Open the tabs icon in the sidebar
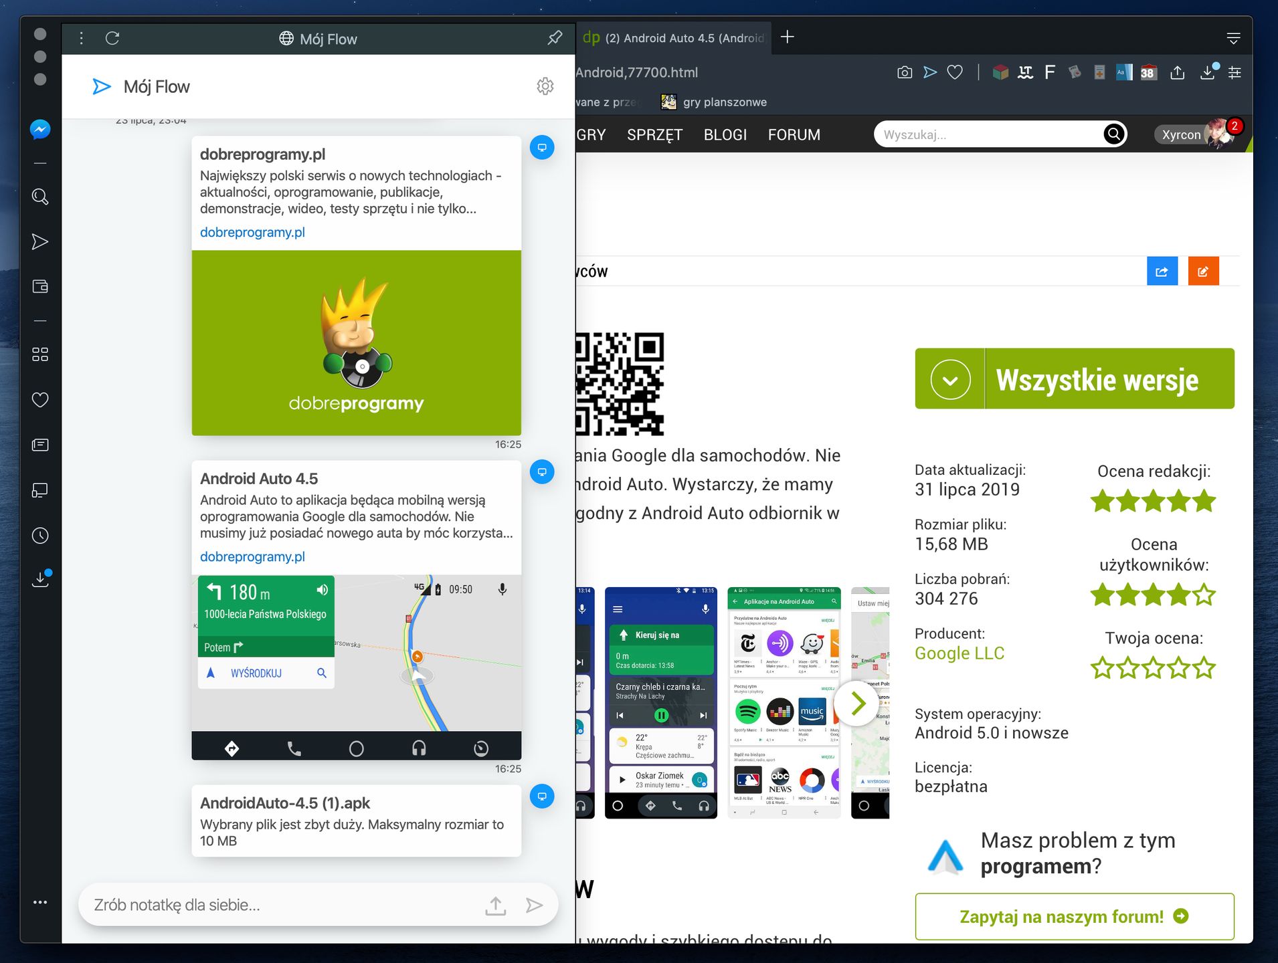This screenshot has height=963, width=1278. click(x=40, y=490)
